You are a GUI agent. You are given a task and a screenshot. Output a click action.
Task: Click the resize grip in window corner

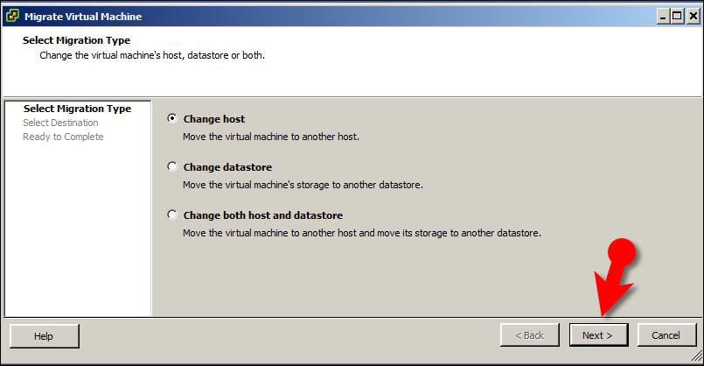tap(696, 356)
